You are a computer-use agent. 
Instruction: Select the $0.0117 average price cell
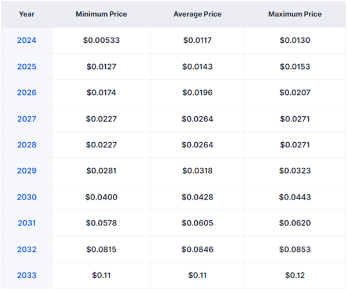coord(197,40)
